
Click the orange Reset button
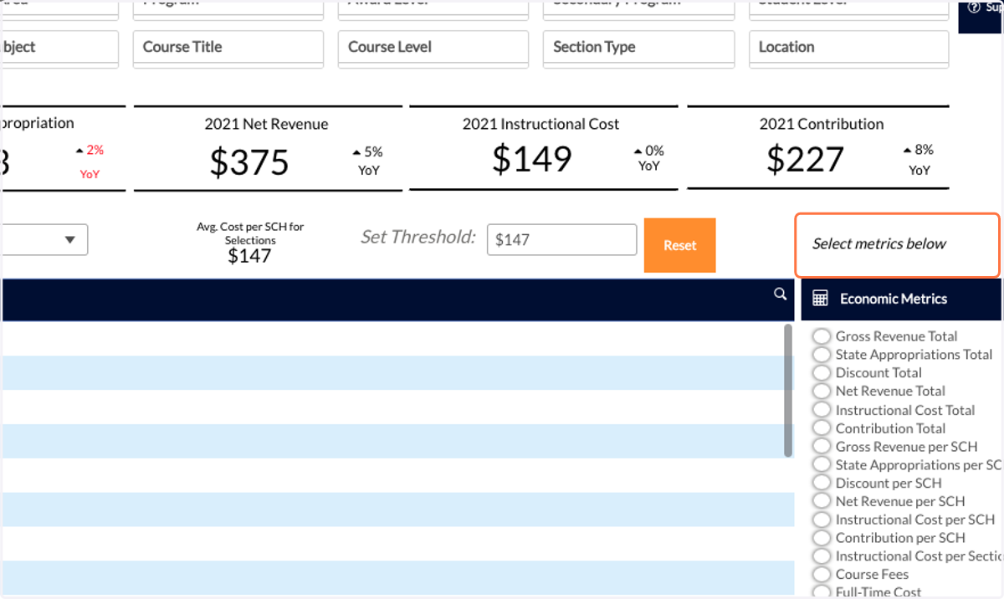[x=679, y=245]
